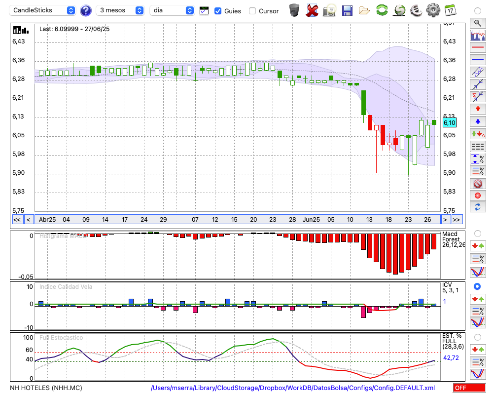Click the green refresh arrows icon

(382, 10)
